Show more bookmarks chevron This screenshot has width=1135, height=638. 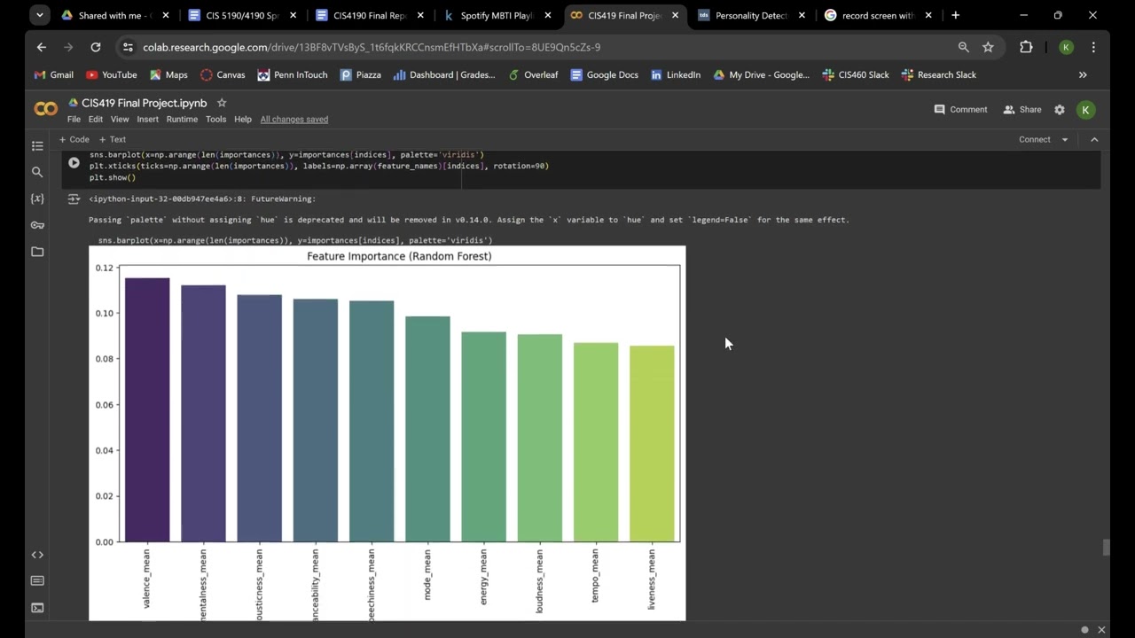pos(1083,75)
